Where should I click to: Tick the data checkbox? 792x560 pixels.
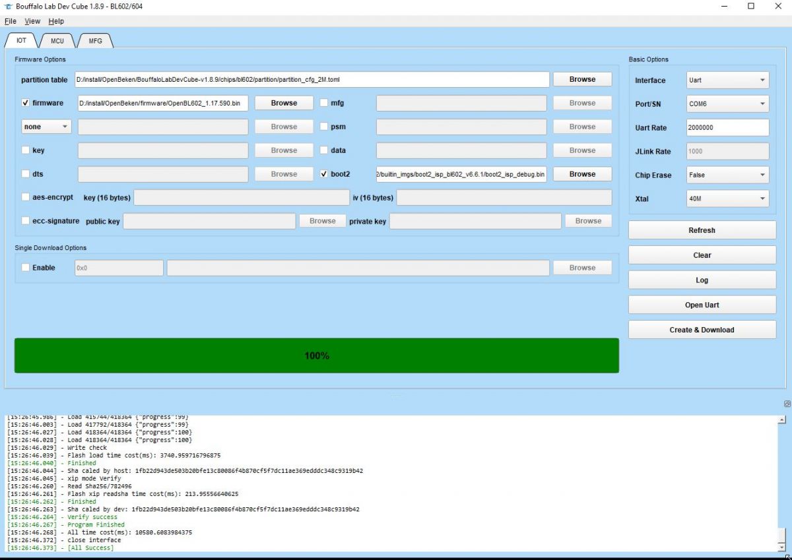[x=324, y=150]
